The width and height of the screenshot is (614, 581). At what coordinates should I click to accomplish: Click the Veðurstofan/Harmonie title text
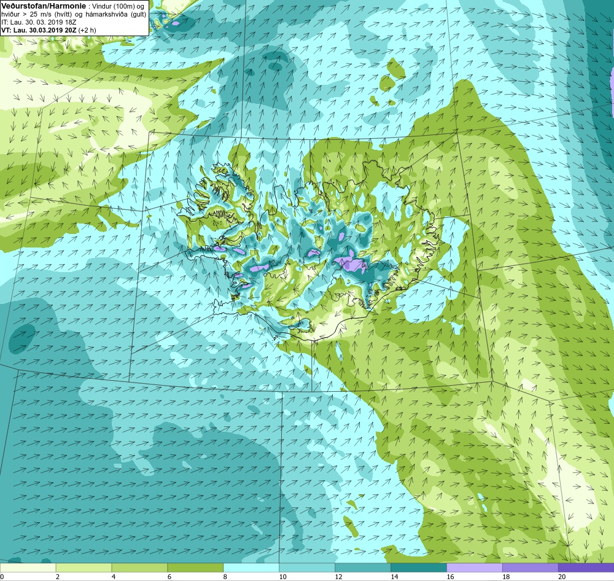[43, 6]
